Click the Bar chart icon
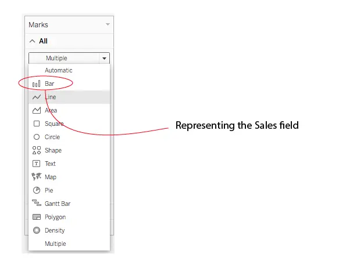 click(x=36, y=84)
